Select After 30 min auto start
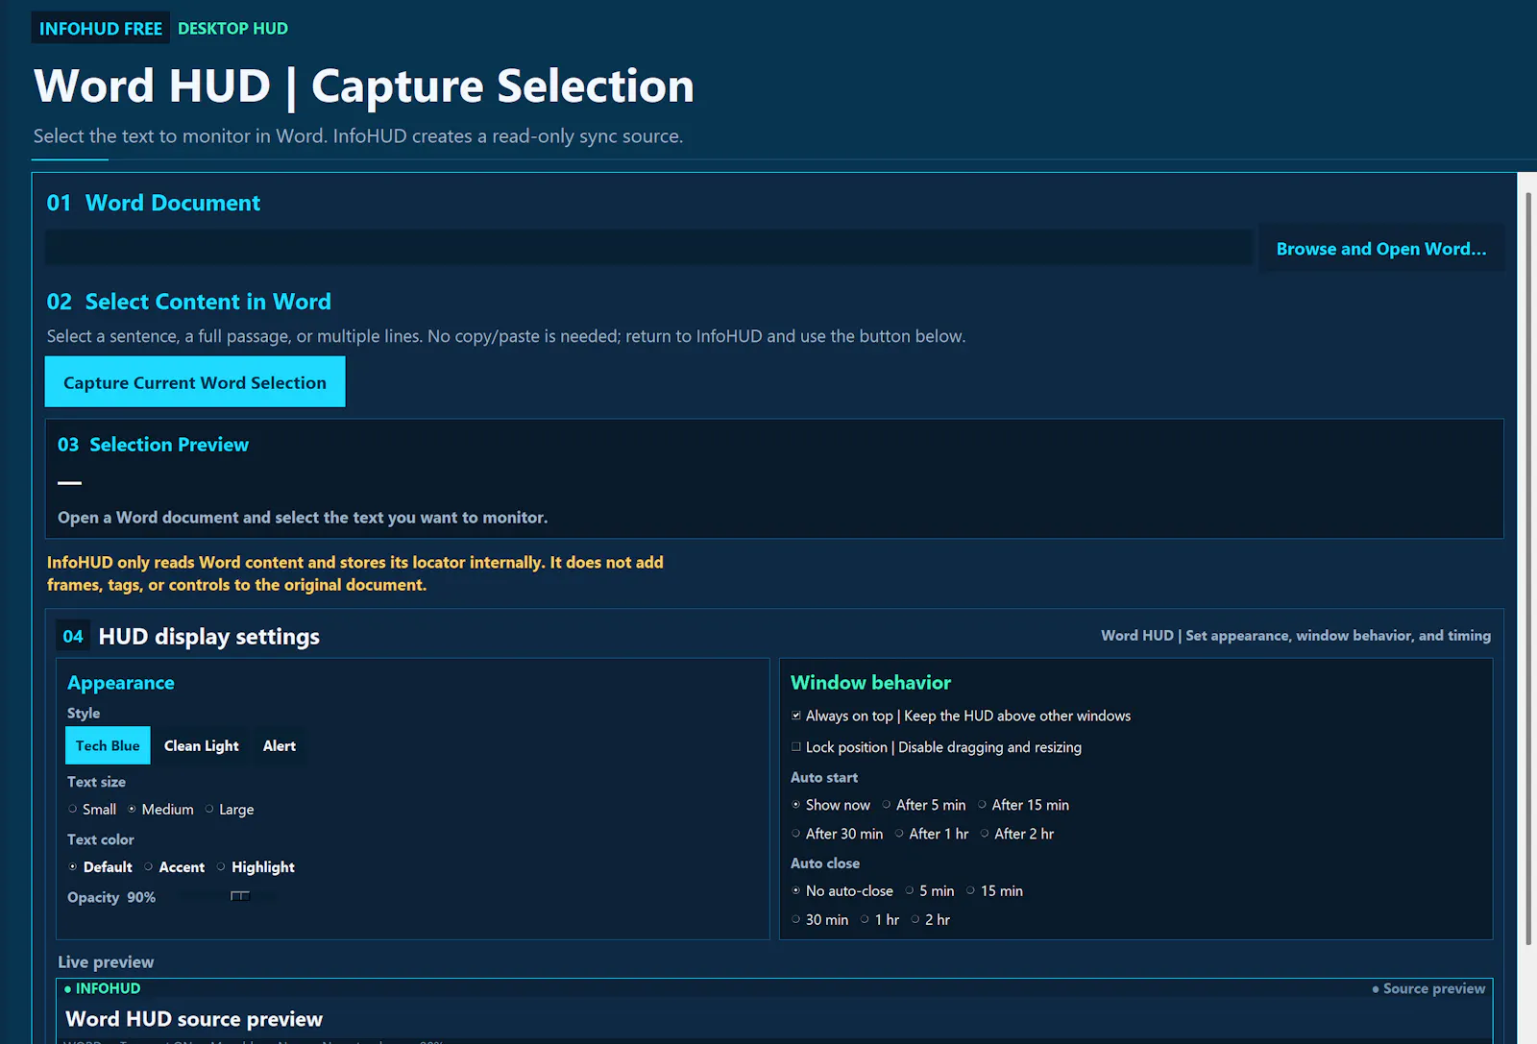This screenshot has width=1537, height=1044. pos(837,834)
